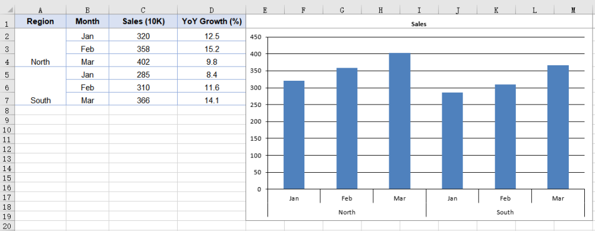Select the North merged region cell

(40, 48)
